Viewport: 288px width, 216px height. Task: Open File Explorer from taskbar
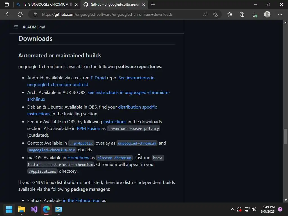[x=21, y=209]
